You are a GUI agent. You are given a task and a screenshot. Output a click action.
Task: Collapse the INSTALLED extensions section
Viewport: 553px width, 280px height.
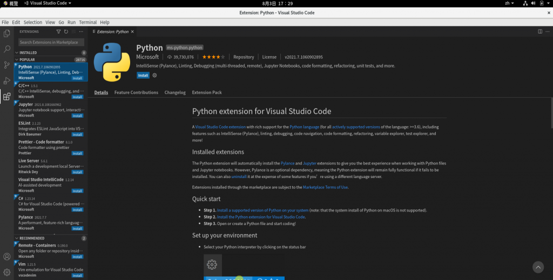[x=28, y=52]
